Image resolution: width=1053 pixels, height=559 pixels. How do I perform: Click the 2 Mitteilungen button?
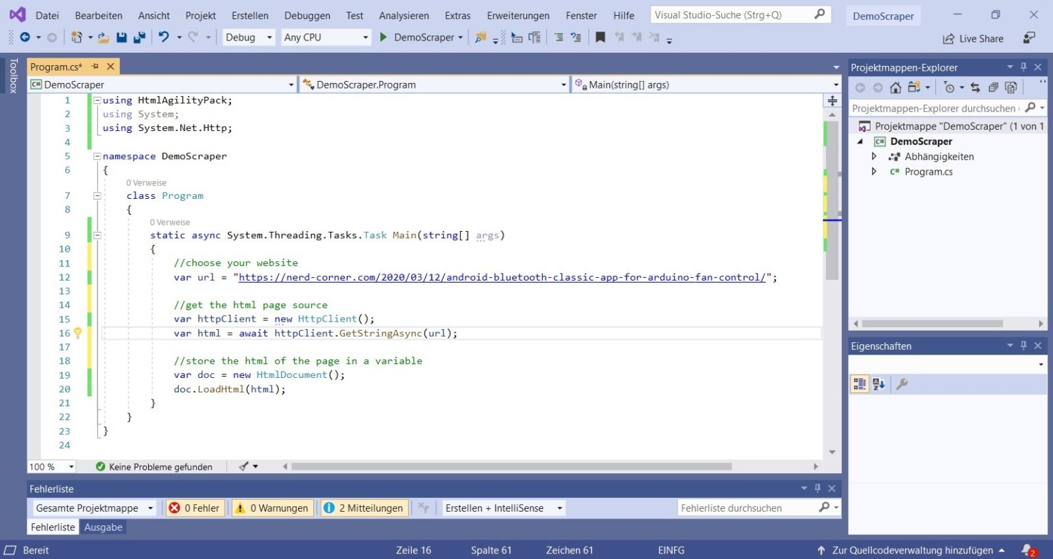pyautogui.click(x=363, y=508)
